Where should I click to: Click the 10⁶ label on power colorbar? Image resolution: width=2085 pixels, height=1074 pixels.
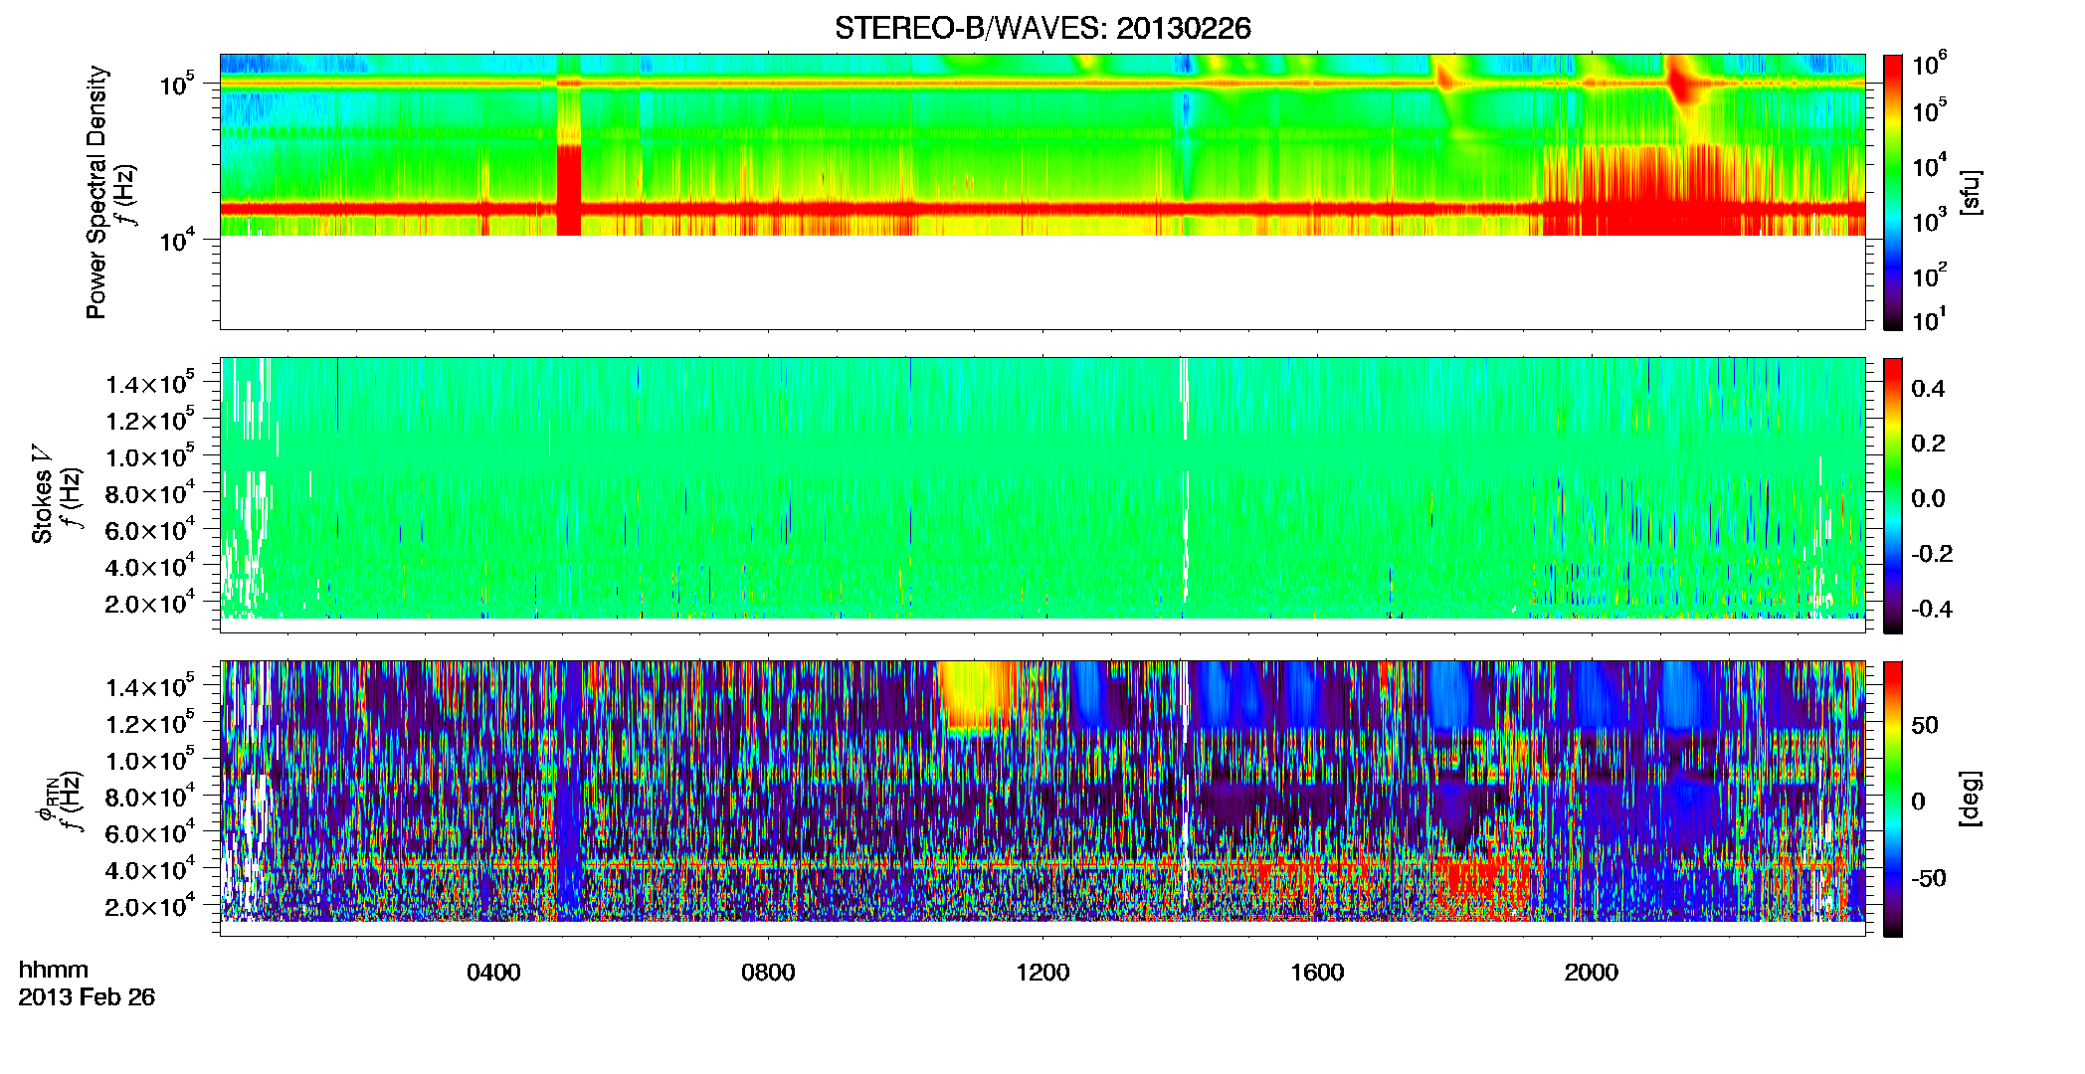[1928, 65]
